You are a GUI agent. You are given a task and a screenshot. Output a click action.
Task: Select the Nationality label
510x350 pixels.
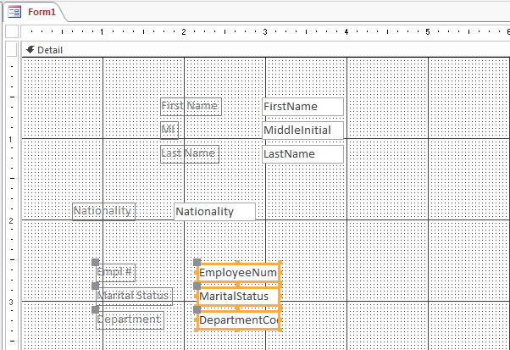[x=103, y=212]
